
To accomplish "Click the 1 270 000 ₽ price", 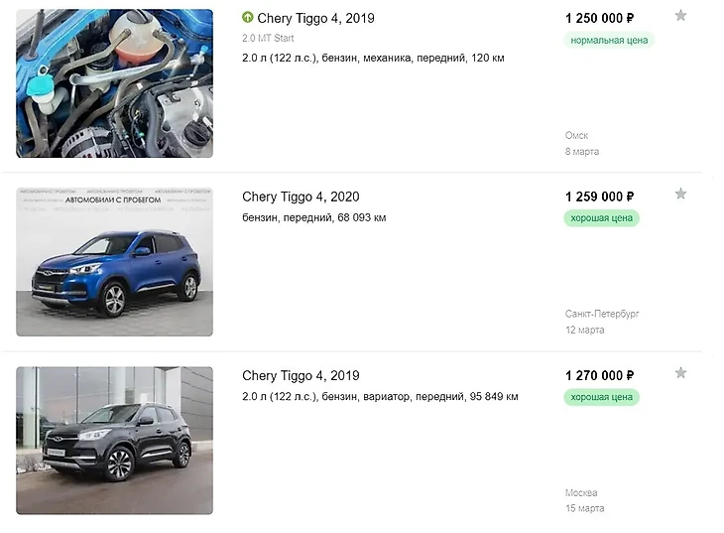I will (x=600, y=375).
